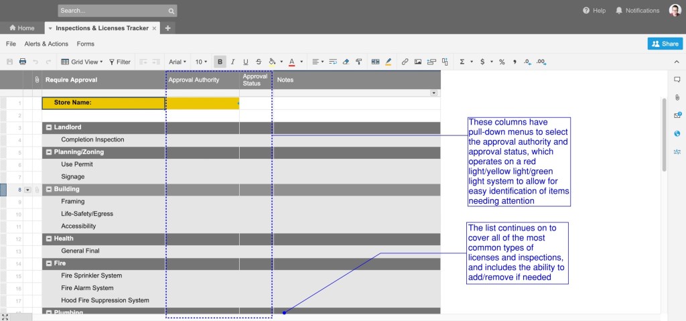Open the Help link

(594, 11)
